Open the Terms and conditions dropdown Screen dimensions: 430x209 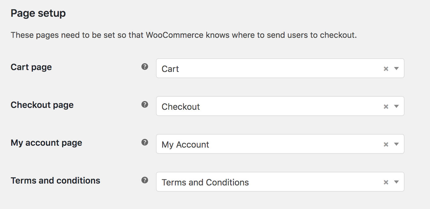tap(397, 182)
